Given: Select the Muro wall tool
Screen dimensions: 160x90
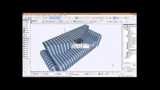Looking at the screenshot, I should tap(26, 28).
